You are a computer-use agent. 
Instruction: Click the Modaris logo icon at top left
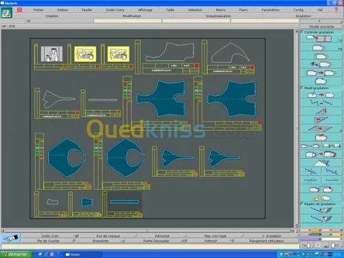(x=6, y=13)
